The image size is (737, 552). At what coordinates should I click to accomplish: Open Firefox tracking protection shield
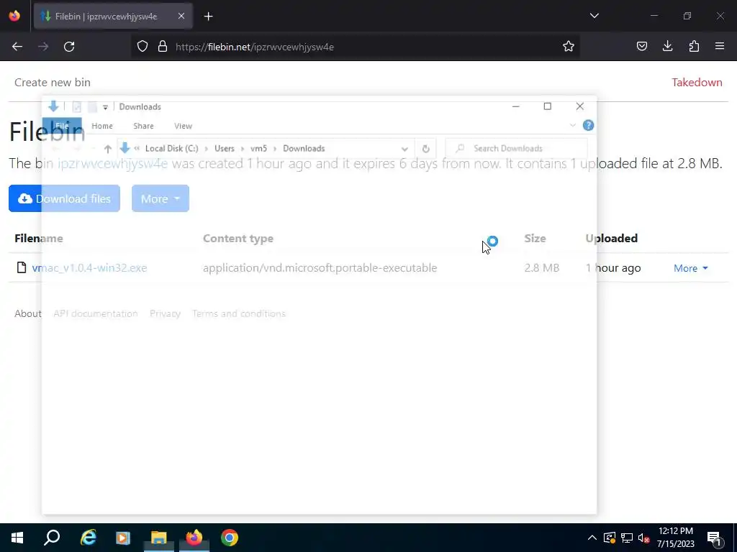pos(143,47)
